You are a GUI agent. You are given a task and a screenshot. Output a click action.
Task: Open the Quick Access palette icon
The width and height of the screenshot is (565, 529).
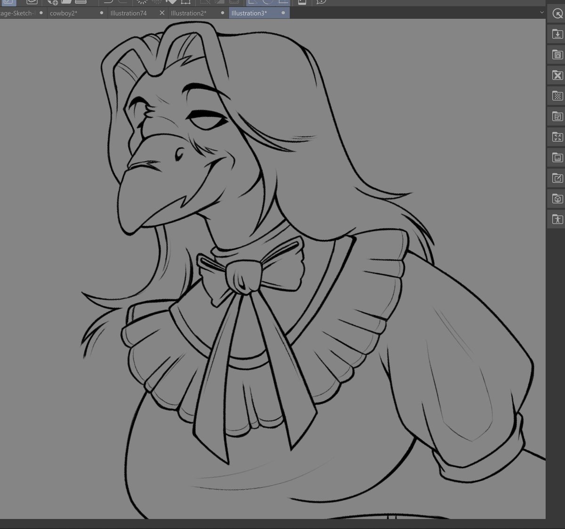[557, 13]
